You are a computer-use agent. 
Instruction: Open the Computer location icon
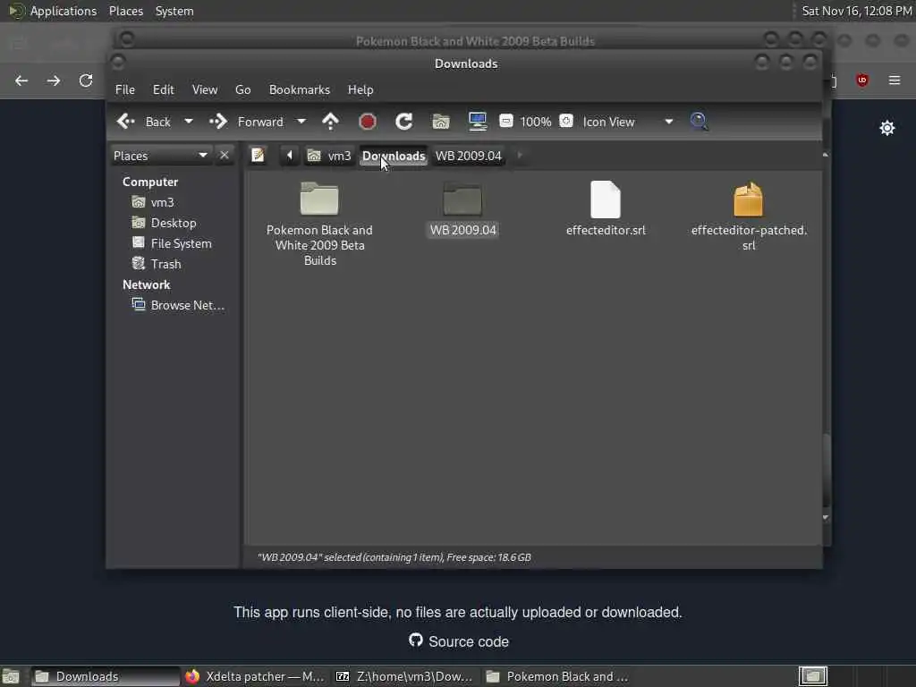click(x=478, y=122)
